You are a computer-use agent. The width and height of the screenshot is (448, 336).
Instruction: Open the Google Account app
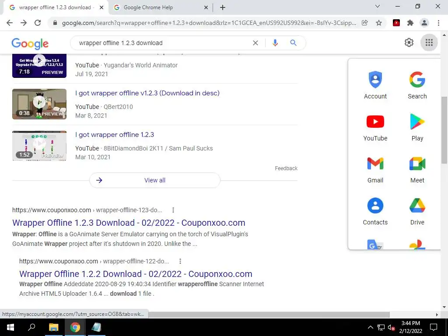375,85
